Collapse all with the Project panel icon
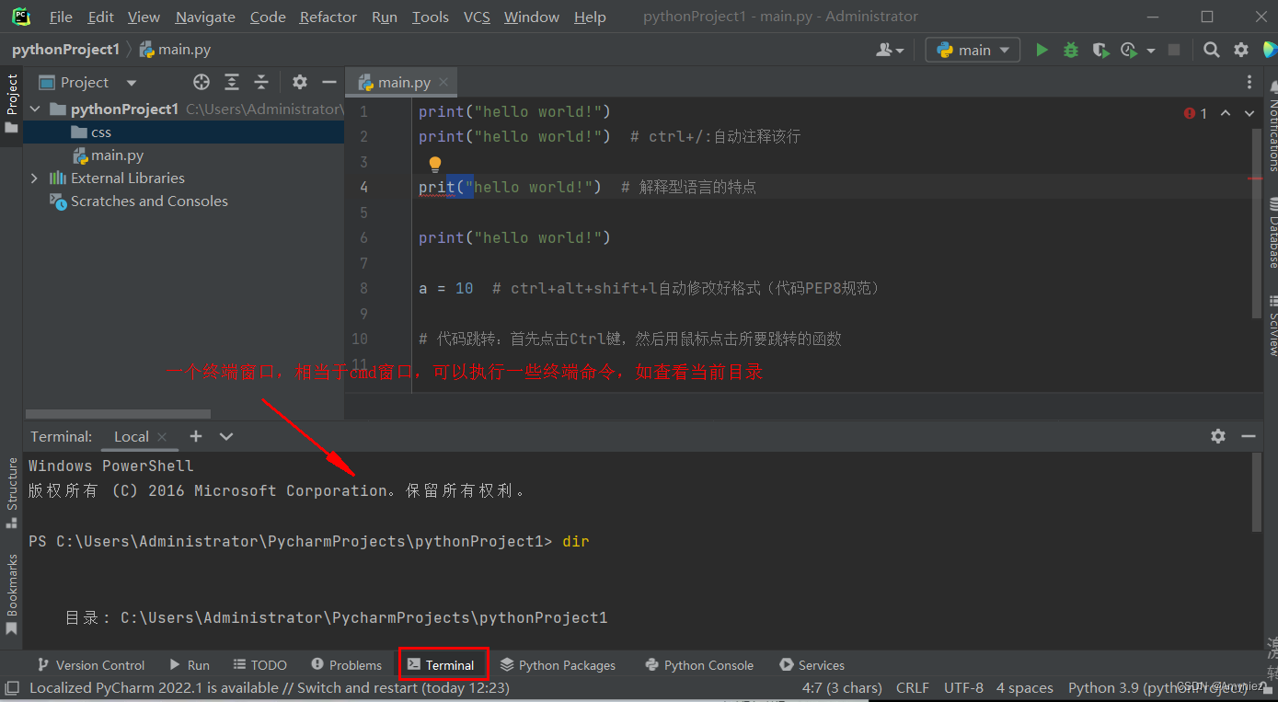 pyautogui.click(x=261, y=82)
